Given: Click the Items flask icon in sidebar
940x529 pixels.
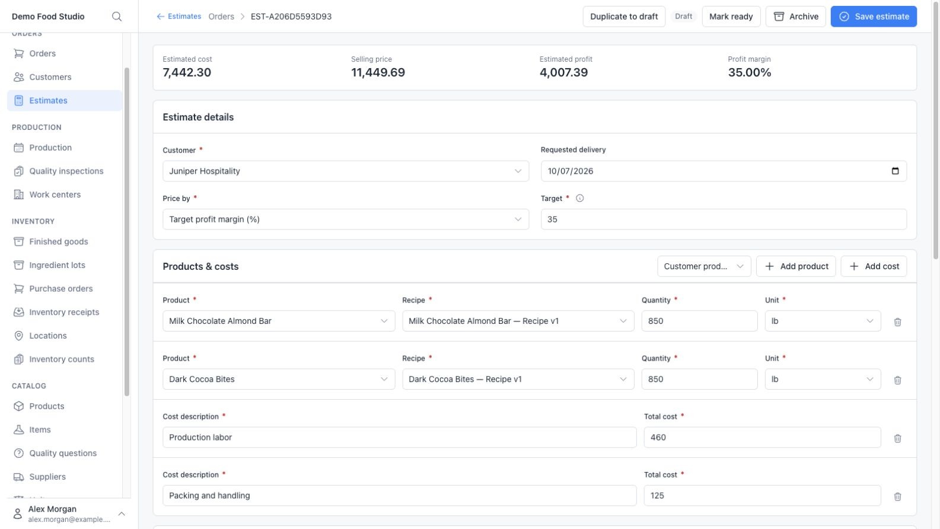Looking at the screenshot, I should 19,429.
